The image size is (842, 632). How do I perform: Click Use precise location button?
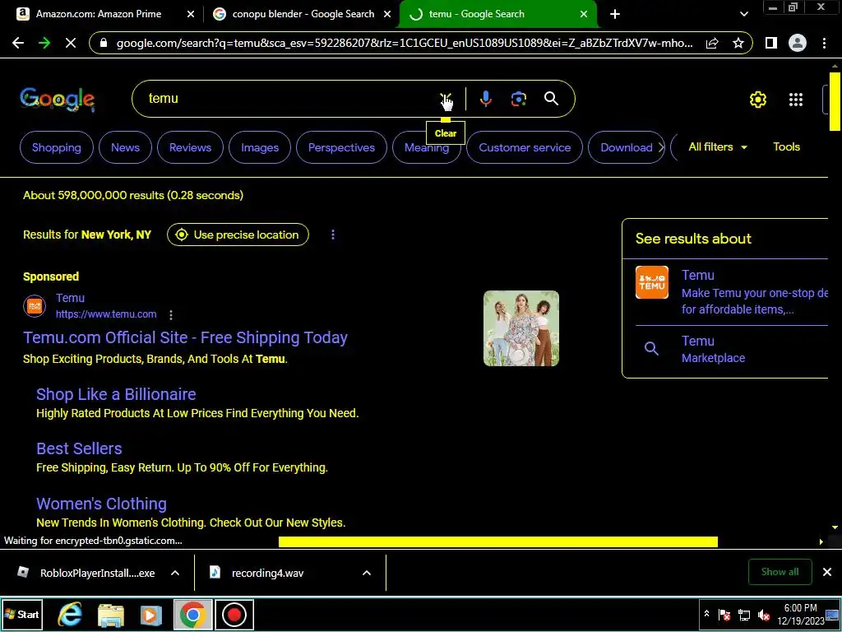pos(238,235)
